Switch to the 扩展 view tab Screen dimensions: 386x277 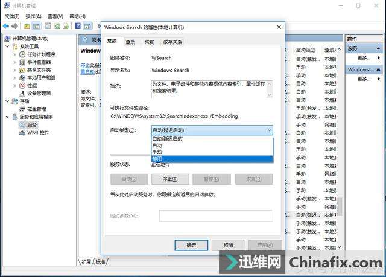pyautogui.click(x=86, y=262)
